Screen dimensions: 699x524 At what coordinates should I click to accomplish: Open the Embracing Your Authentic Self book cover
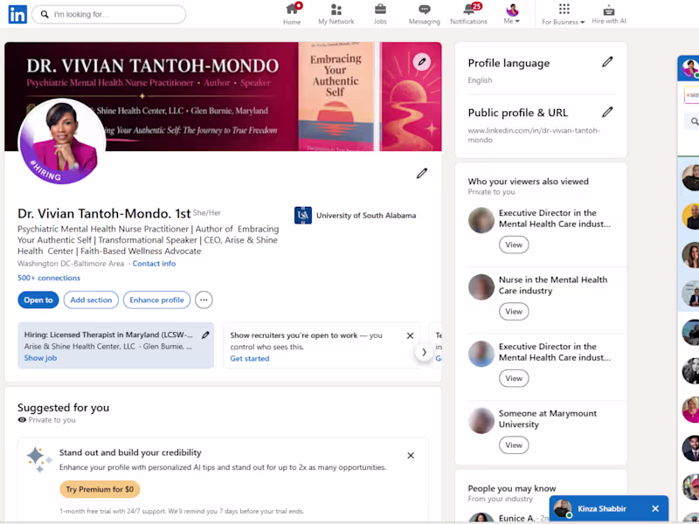pos(336,97)
